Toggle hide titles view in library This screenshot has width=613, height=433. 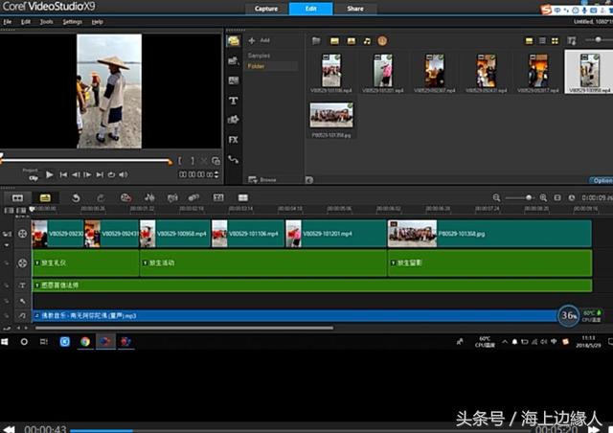529,40
